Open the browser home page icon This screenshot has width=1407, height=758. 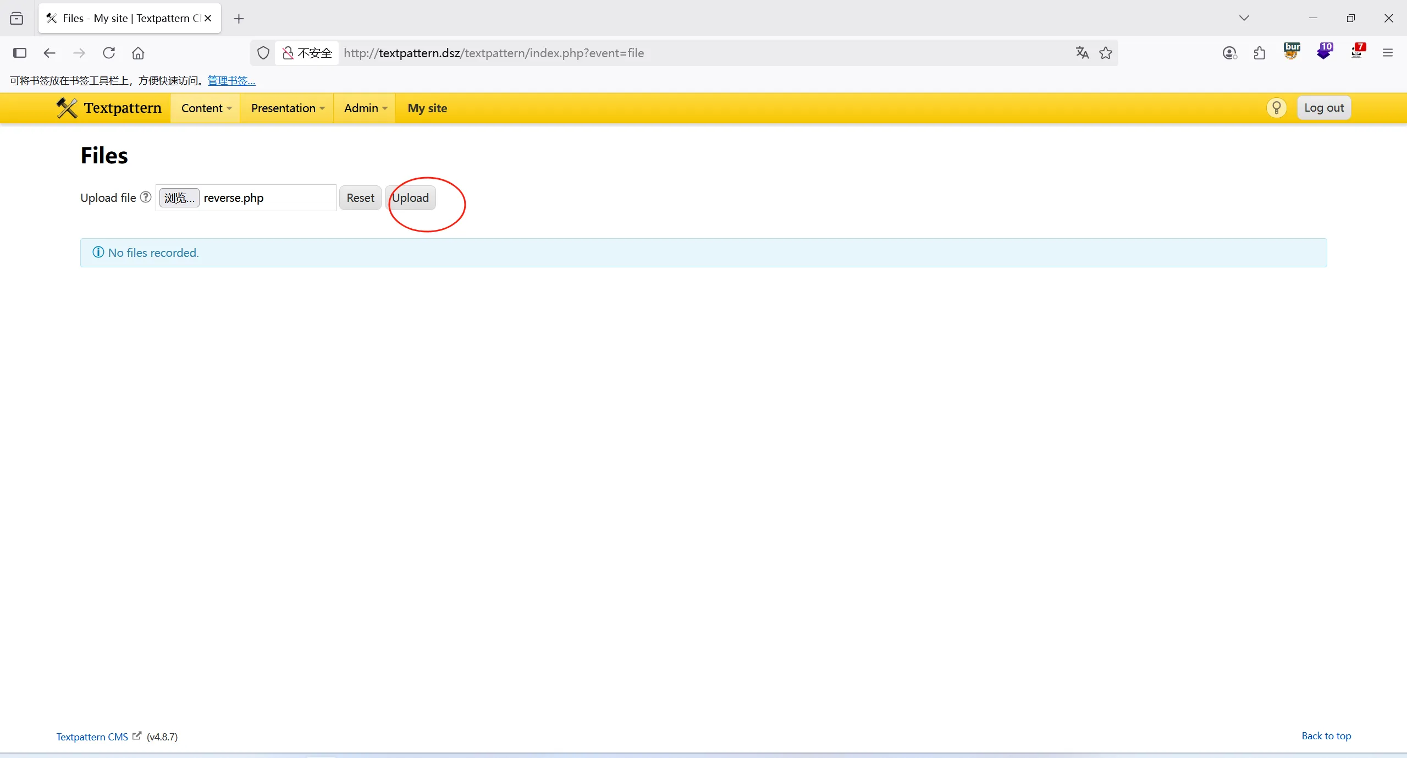(138, 53)
